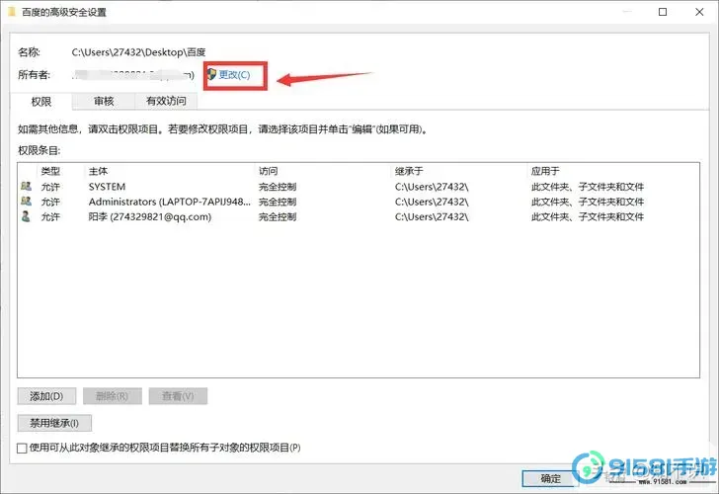Image resolution: width=719 pixels, height=494 pixels.
Task: Close the 百度的高级安全设置 window
Action: [699, 12]
